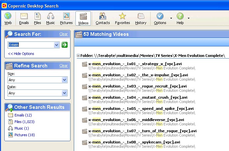Open the History category
This screenshot has width=229, height=151.
coord(141,18)
